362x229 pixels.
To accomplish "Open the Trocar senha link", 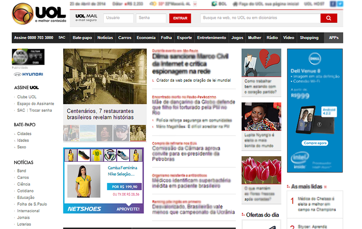I will pos(41,110).
